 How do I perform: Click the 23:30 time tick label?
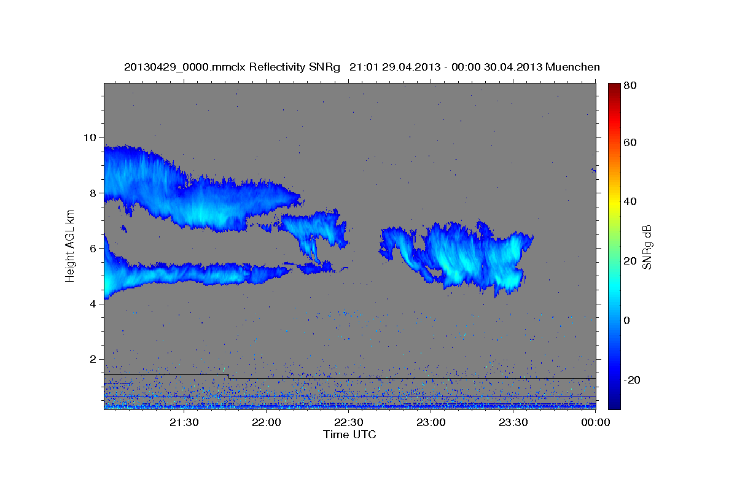point(513,422)
